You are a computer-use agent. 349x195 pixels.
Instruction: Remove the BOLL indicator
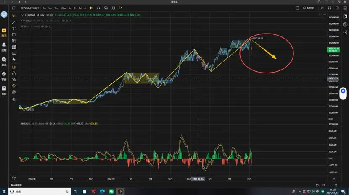point(50,26)
